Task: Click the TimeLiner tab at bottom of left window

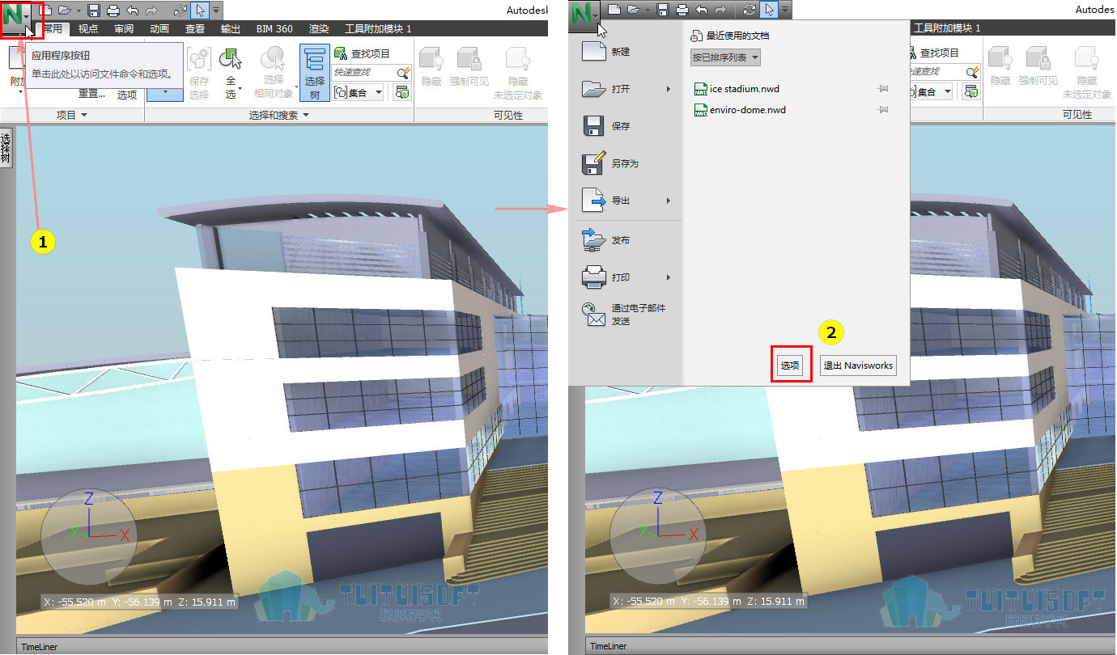Action: (x=40, y=647)
